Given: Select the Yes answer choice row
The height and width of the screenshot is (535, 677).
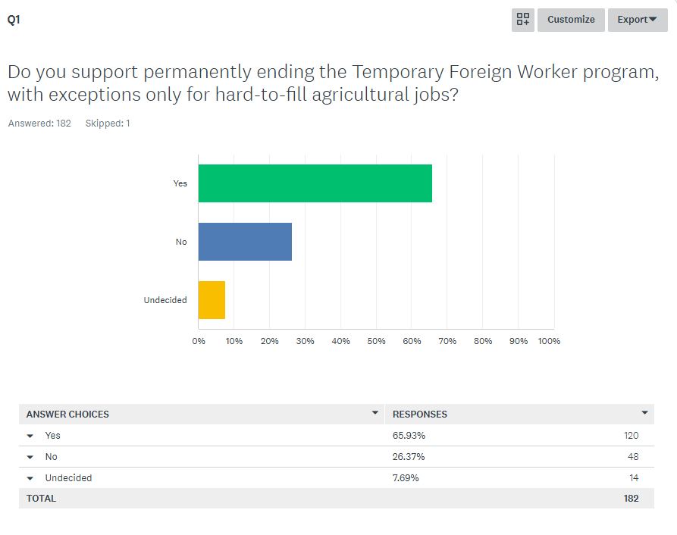Looking at the screenshot, I should (53, 436).
